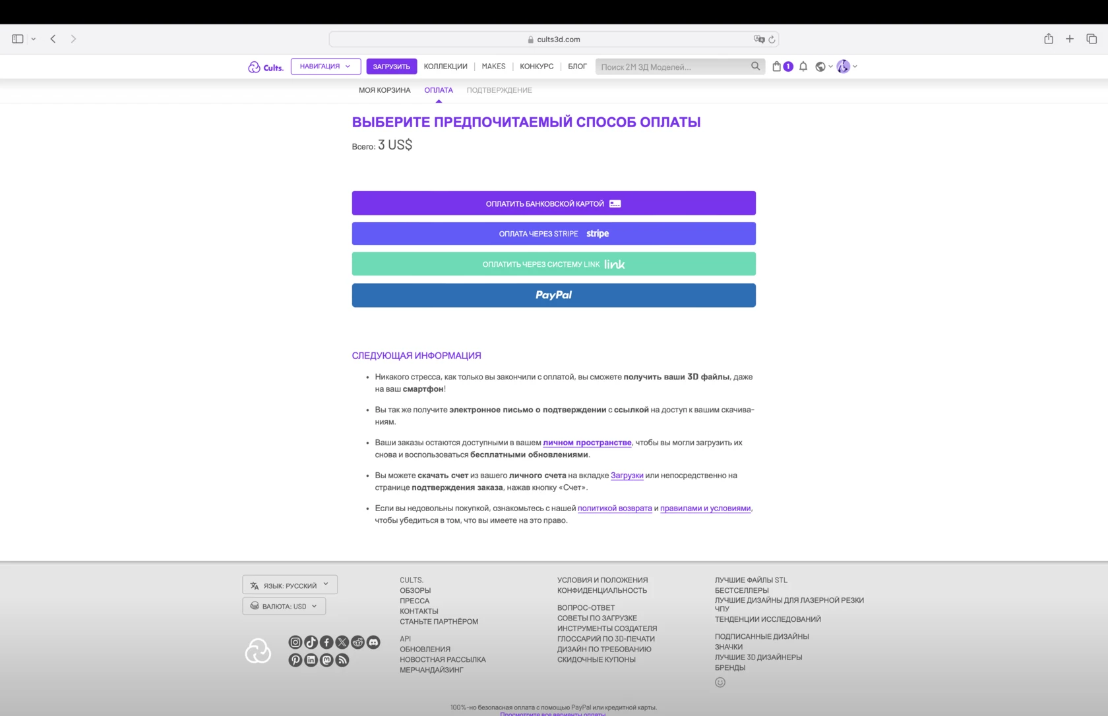This screenshot has width=1108, height=716.
Task: Click the white Cults logo in the footer
Action: point(258,651)
